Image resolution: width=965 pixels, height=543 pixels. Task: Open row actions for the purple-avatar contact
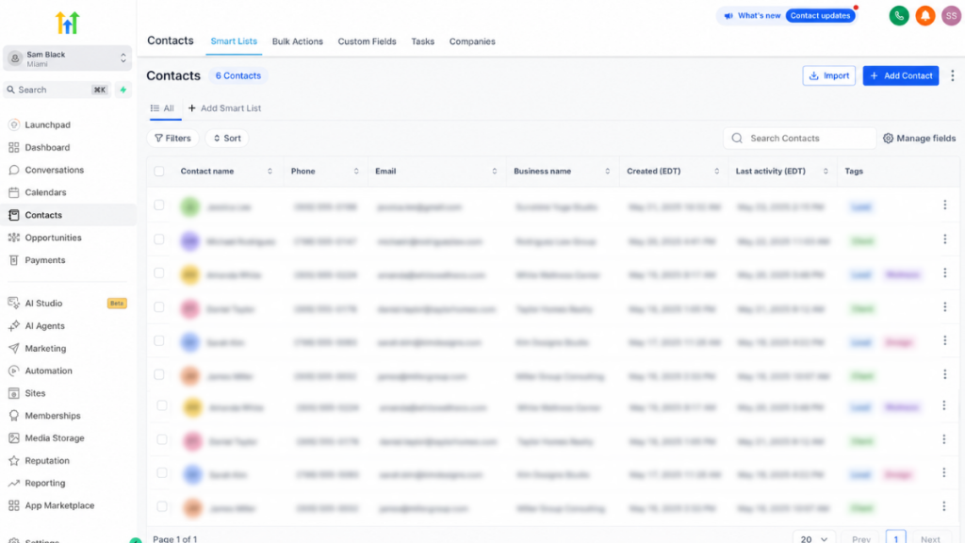[x=944, y=239]
